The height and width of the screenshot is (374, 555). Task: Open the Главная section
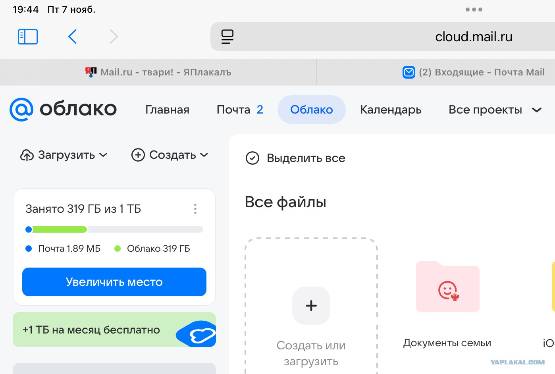point(167,110)
